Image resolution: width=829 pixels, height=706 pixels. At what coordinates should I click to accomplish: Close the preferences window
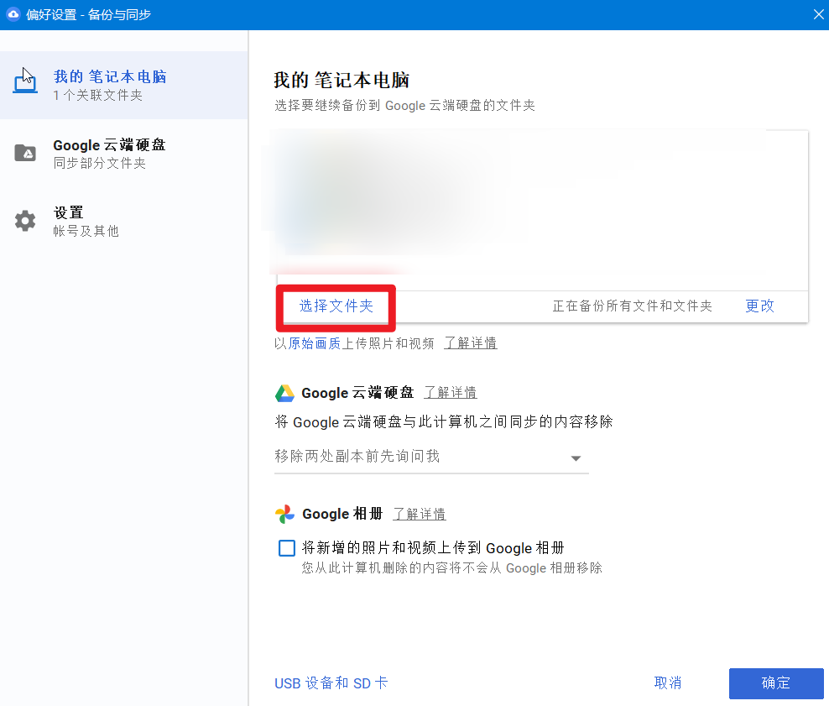coord(818,14)
